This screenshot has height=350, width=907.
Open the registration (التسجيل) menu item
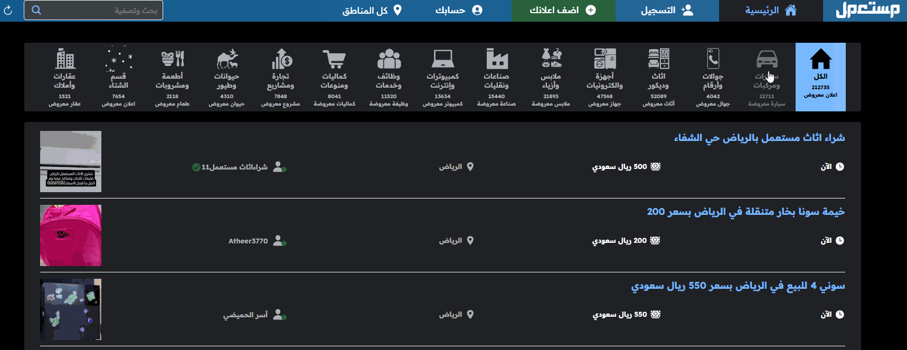(x=667, y=11)
